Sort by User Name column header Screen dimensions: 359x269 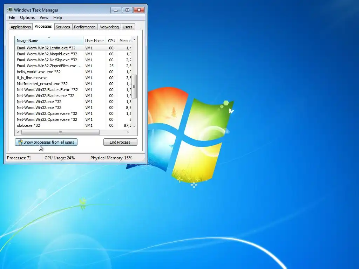94,41
